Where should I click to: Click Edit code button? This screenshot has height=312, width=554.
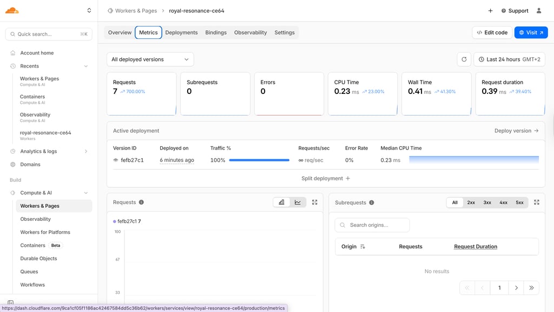click(492, 32)
